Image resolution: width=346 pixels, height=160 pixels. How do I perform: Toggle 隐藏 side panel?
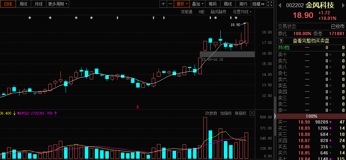coord(258,4)
